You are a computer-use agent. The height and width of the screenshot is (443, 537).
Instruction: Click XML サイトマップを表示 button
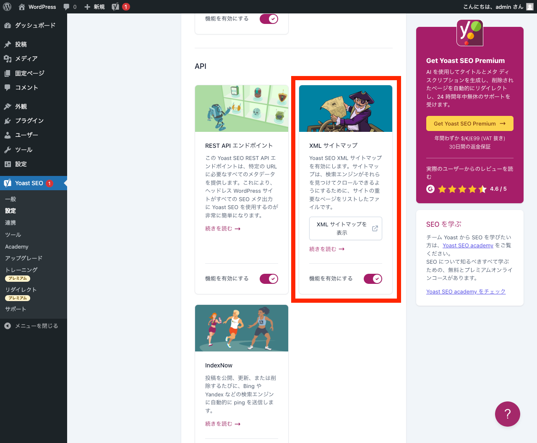point(346,228)
